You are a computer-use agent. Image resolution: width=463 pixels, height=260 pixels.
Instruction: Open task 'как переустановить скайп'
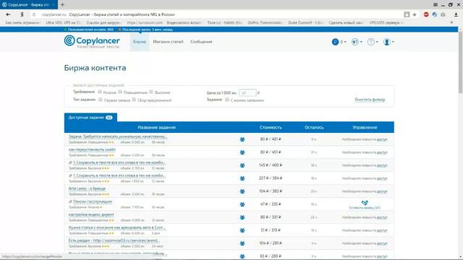92,149
